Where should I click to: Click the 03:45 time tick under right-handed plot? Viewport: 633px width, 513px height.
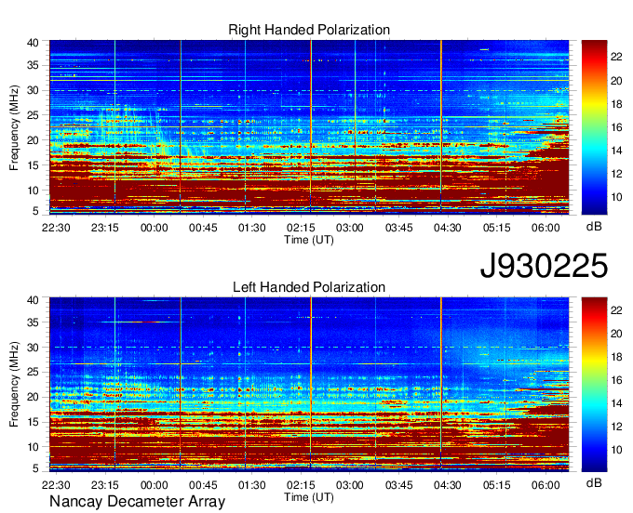coord(398,228)
